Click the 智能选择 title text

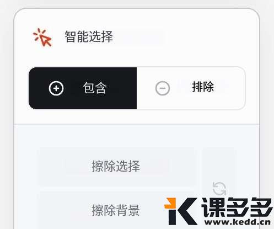89,36
